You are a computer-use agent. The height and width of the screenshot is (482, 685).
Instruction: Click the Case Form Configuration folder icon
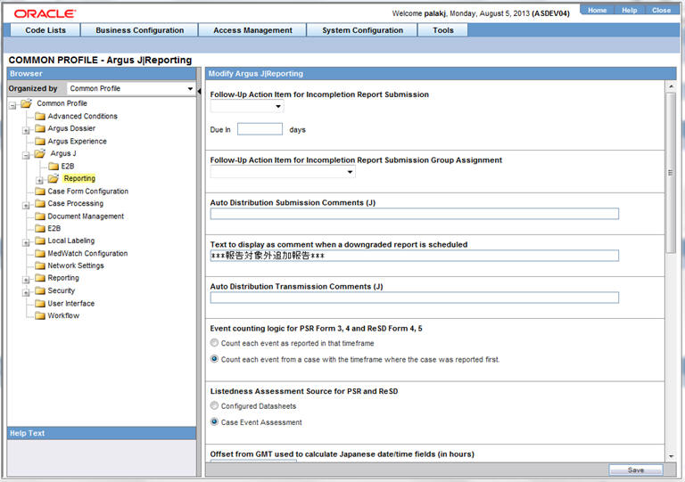click(x=40, y=191)
